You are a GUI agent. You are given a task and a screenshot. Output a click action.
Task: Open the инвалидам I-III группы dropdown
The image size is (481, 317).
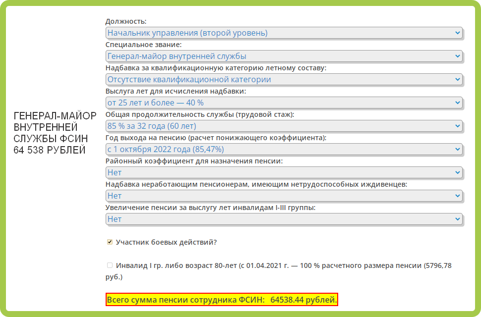pyautogui.click(x=284, y=219)
